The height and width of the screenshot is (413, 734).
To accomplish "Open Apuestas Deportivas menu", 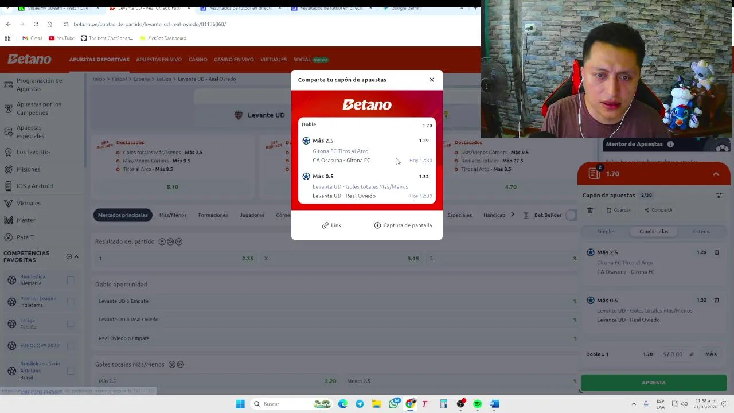I will [x=99, y=60].
